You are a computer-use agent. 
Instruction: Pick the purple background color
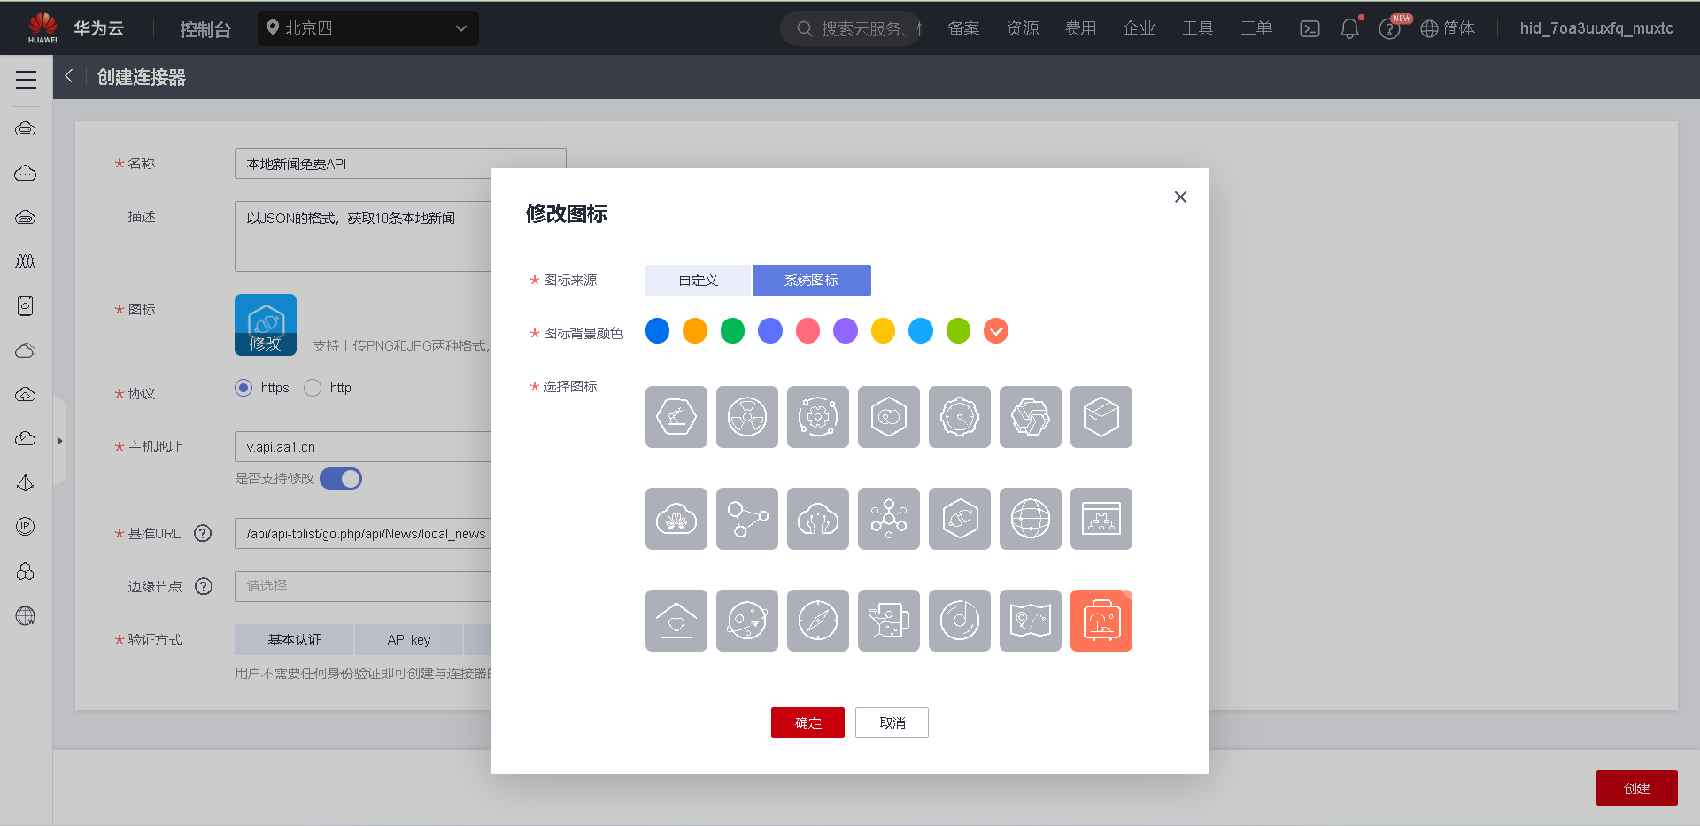pos(846,330)
